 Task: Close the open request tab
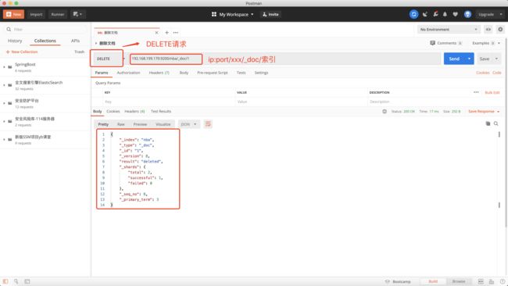pyautogui.click(x=157, y=33)
